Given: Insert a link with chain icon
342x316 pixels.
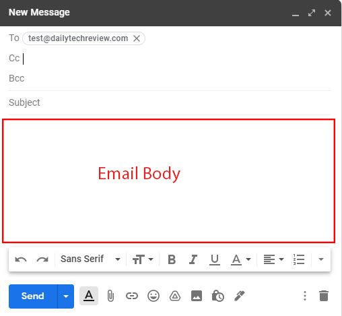Looking at the screenshot, I should [x=132, y=296].
